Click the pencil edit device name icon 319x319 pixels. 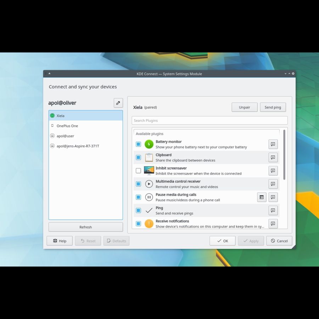118,103
